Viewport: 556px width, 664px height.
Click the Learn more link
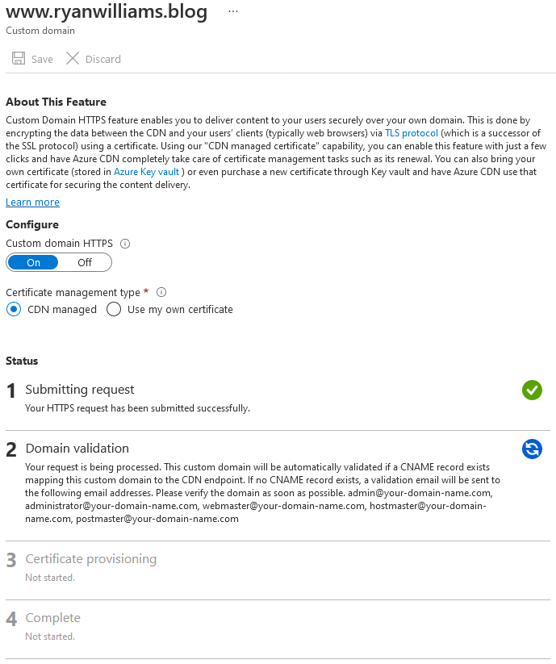pos(32,202)
